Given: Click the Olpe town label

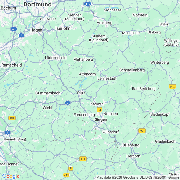Looking at the screenshot, I should pos(81,93).
